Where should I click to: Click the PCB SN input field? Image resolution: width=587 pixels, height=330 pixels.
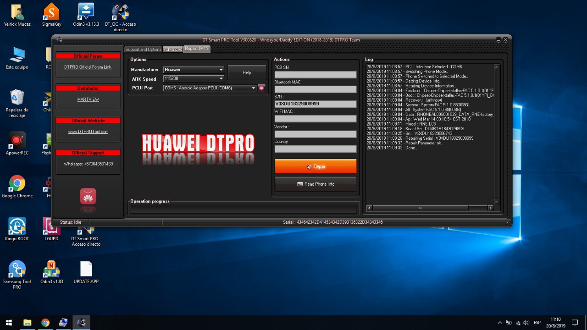click(316, 75)
